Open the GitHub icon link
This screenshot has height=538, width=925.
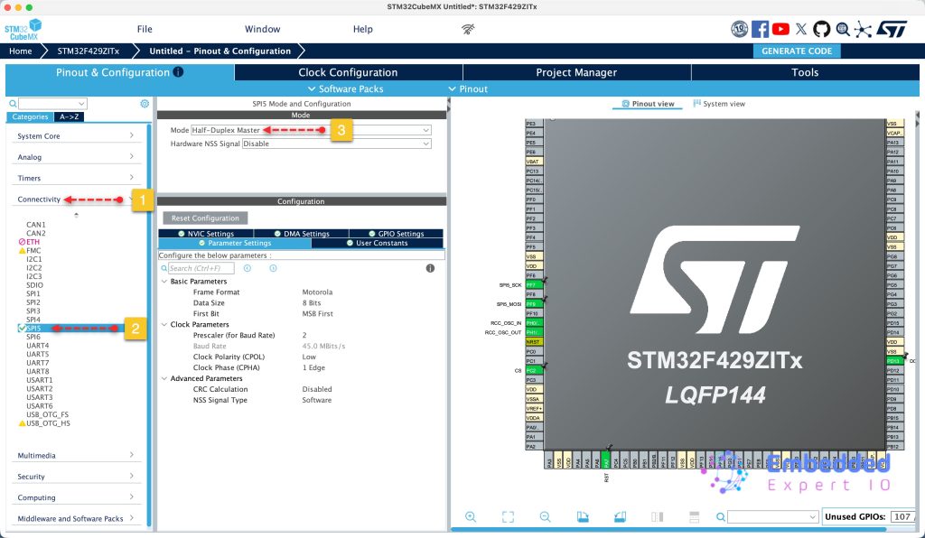point(821,29)
